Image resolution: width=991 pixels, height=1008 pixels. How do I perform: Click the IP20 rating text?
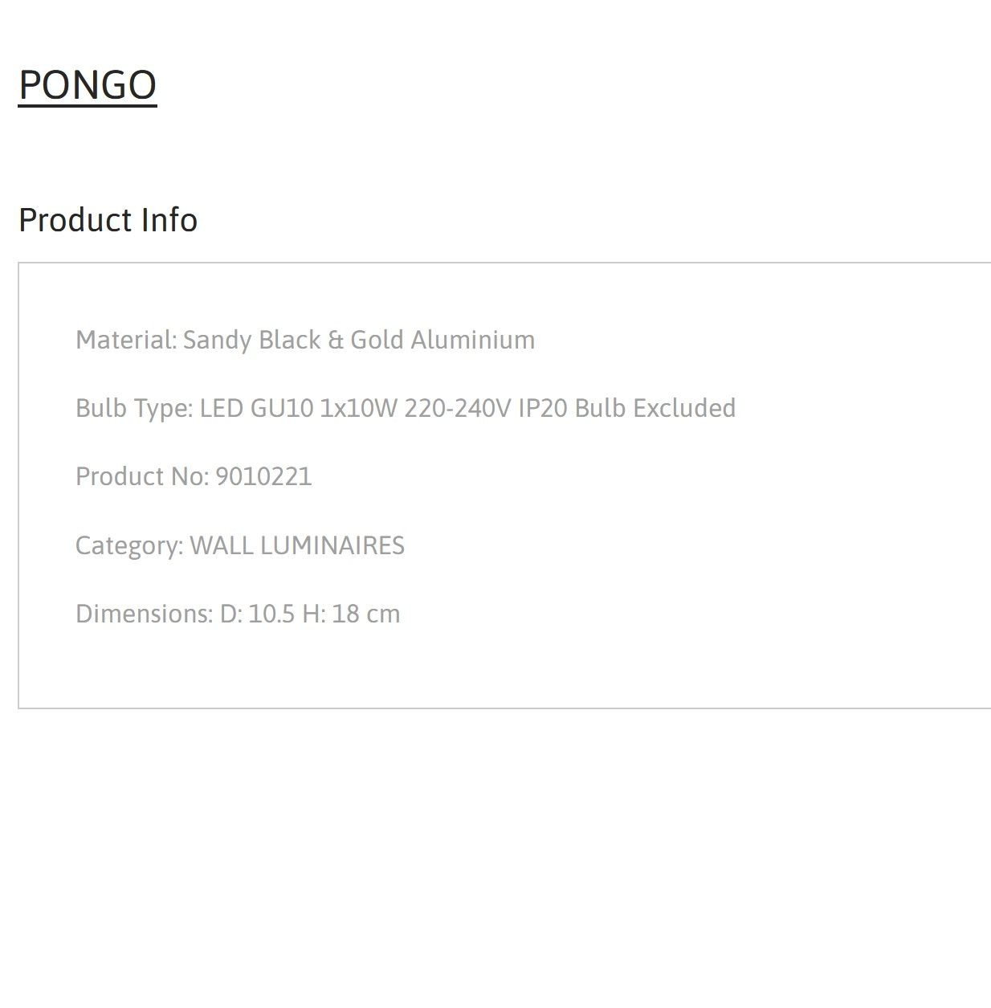(542, 408)
